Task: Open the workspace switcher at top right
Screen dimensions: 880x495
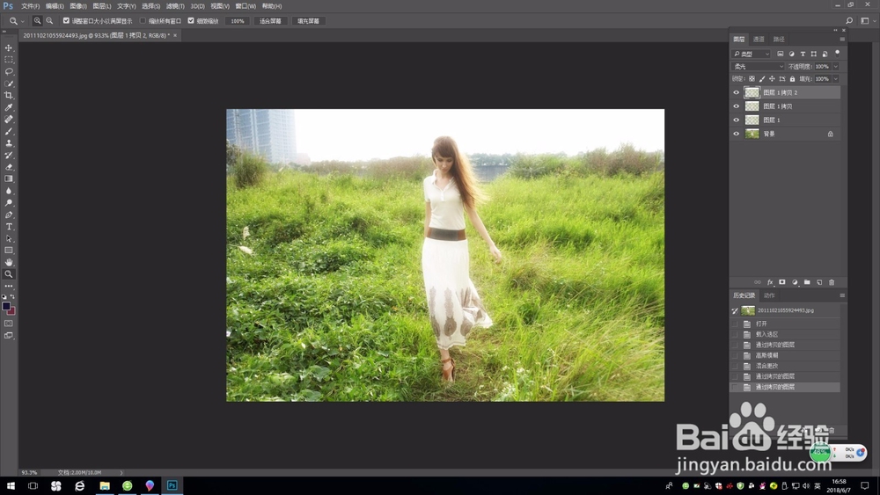Action: click(867, 21)
